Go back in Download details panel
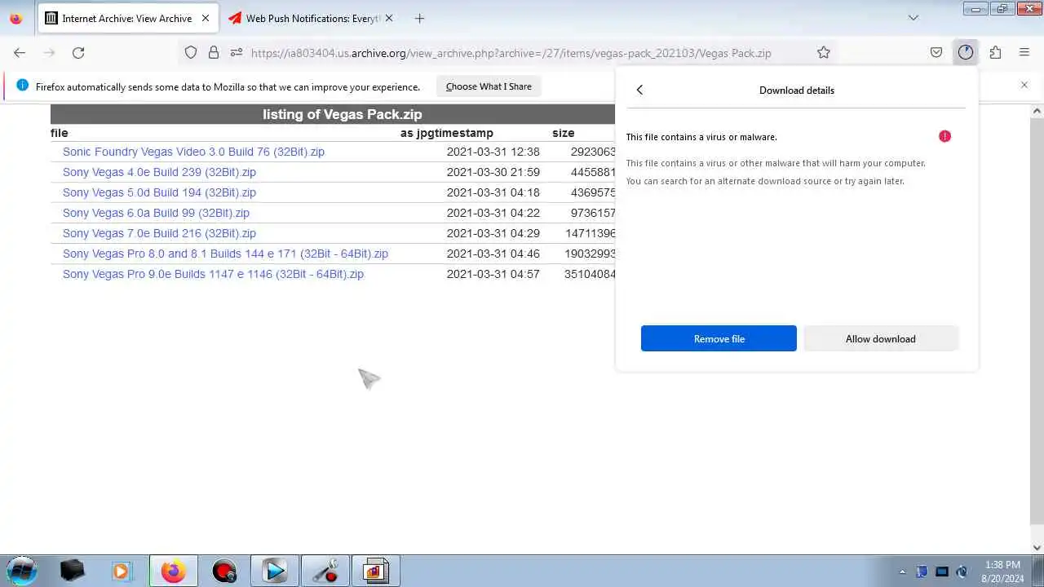 click(639, 90)
